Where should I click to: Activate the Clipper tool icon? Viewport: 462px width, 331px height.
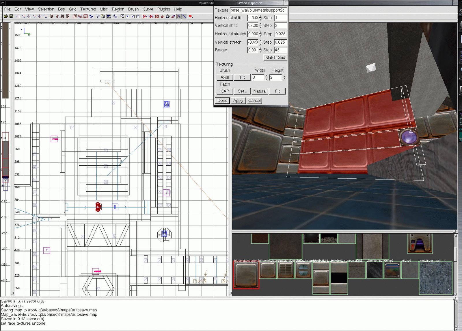click(91, 16)
